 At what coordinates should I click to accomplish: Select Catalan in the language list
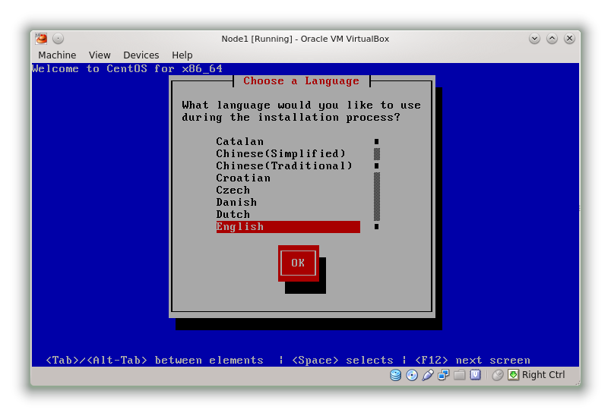click(288, 141)
